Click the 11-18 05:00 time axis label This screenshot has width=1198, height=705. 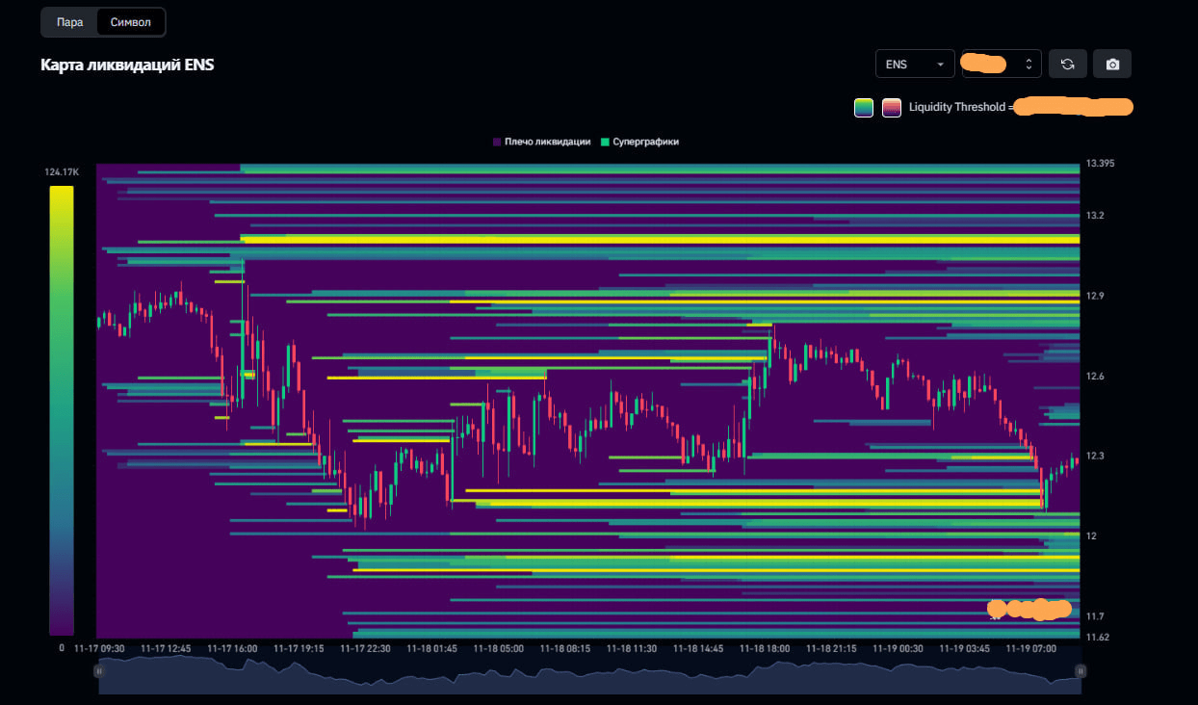click(498, 649)
